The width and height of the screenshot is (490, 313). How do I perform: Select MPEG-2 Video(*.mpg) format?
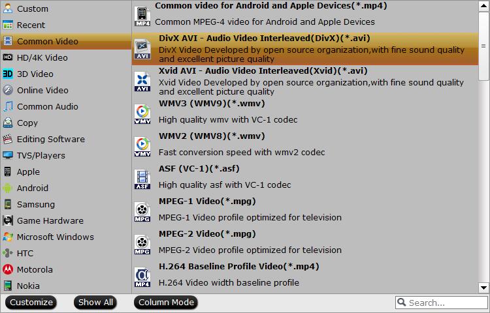pyautogui.click(x=305, y=245)
